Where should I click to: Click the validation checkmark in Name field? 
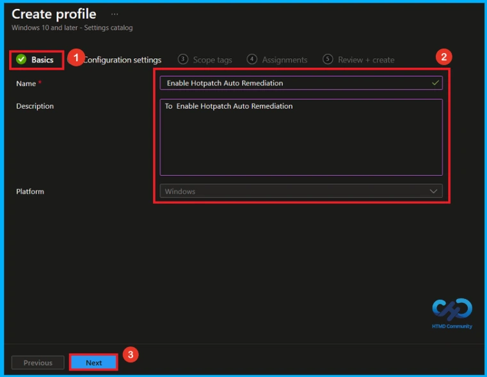click(435, 83)
